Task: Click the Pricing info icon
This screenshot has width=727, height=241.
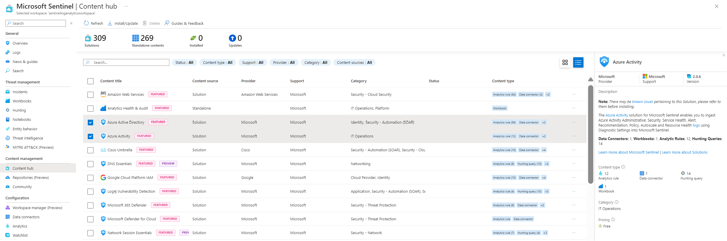Action: (x=613, y=219)
